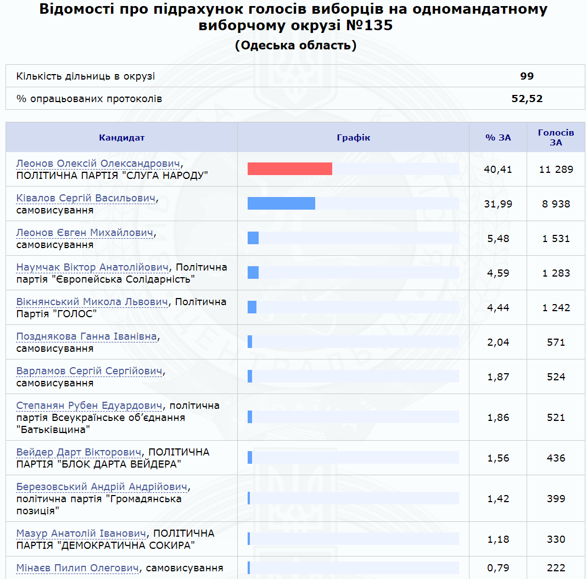
Task: Open the Мазур Анатолій Іванович link
Action: 81,533
